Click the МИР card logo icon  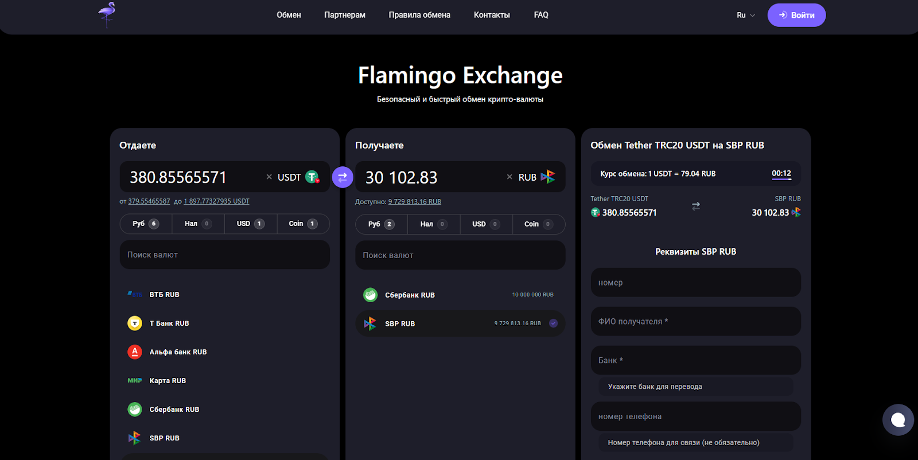click(x=134, y=380)
